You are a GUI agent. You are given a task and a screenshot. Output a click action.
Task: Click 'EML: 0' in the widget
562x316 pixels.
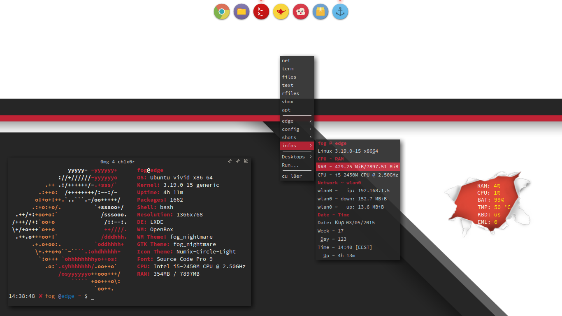[487, 222]
